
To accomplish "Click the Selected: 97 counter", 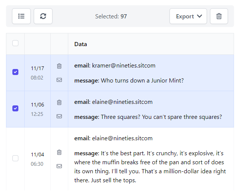I will pyautogui.click(x=111, y=16).
